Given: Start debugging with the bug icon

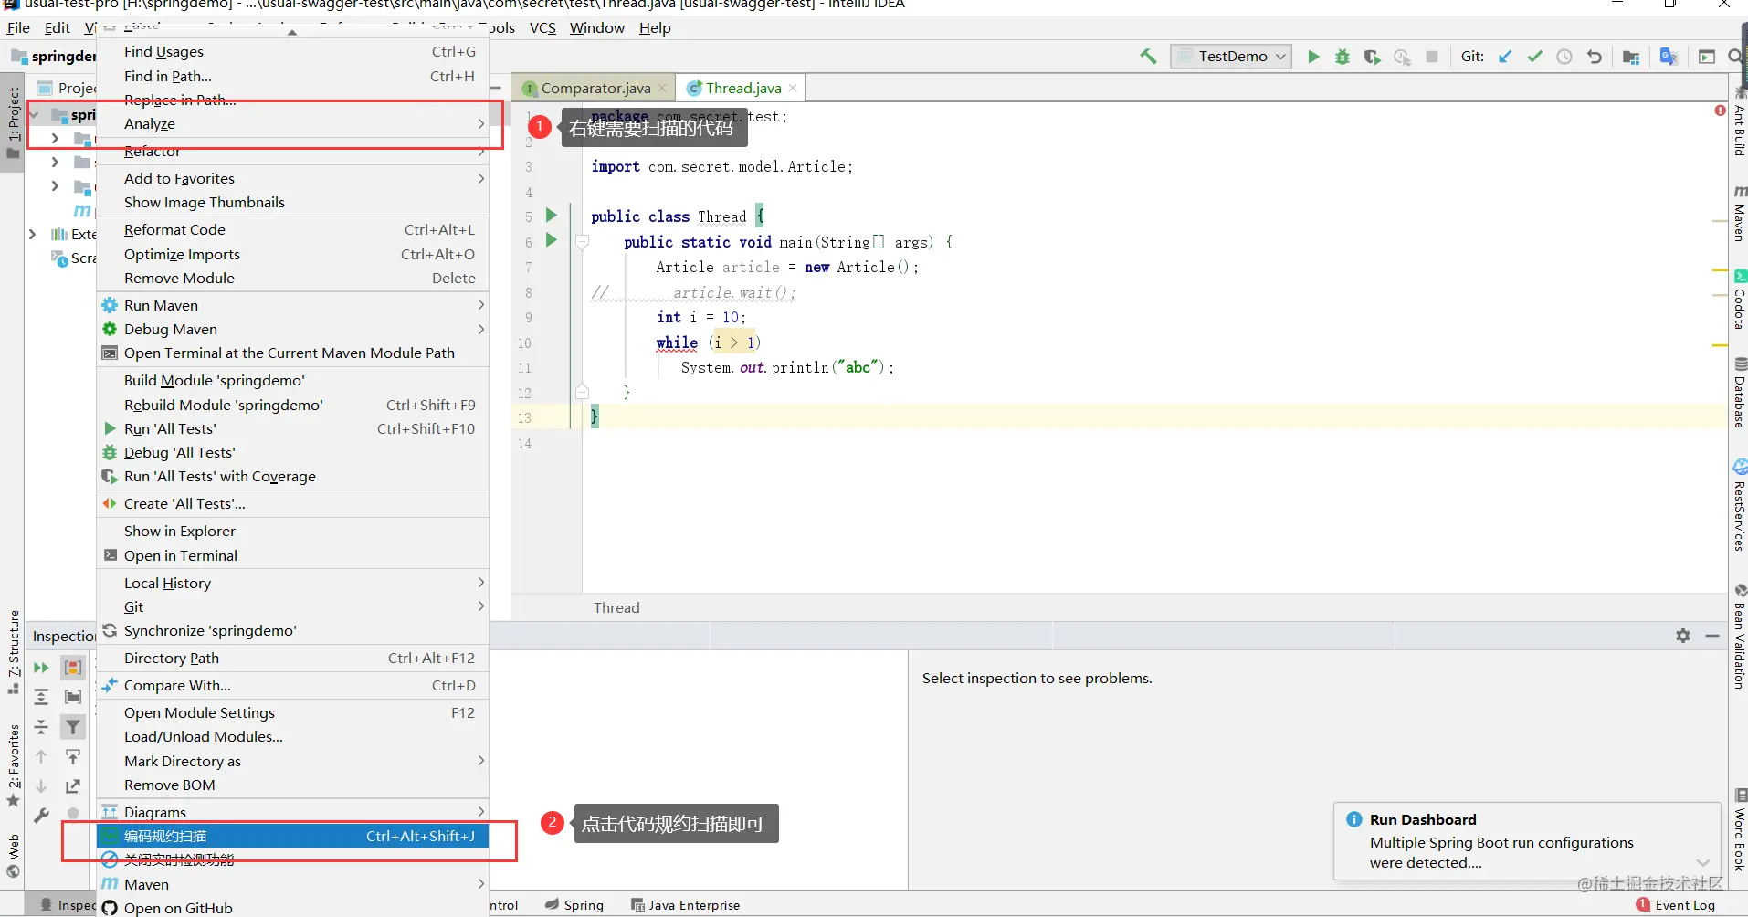Looking at the screenshot, I should tap(1343, 57).
